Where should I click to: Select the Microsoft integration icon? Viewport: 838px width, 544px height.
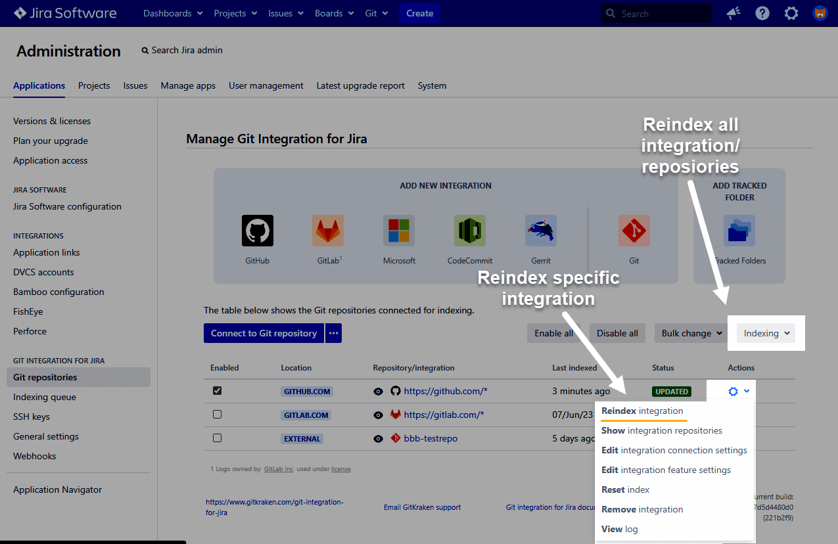399,231
